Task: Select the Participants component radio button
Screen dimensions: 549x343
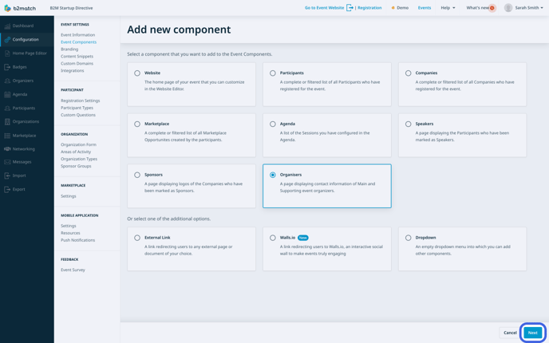Action: pos(273,73)
